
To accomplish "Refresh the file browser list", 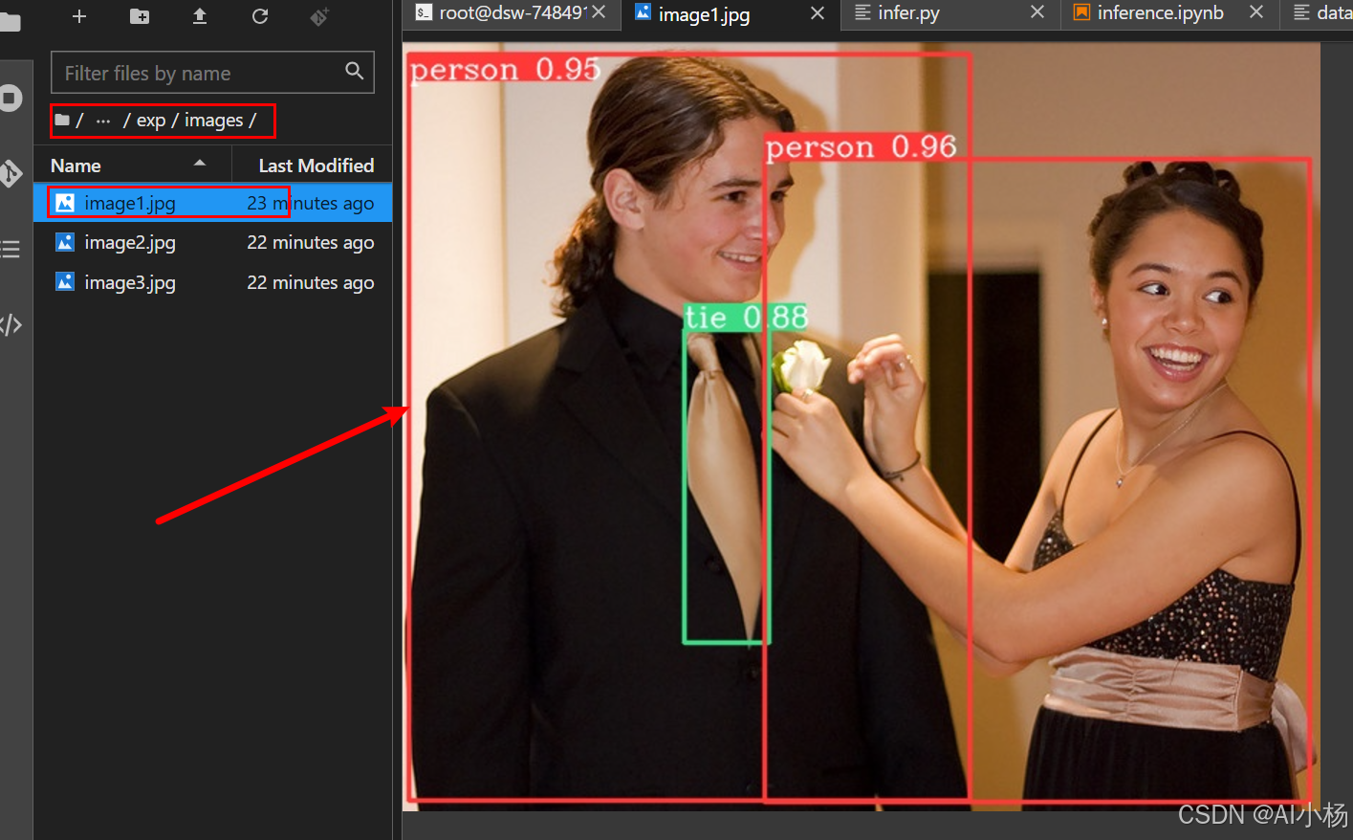I will click(260, 16).
